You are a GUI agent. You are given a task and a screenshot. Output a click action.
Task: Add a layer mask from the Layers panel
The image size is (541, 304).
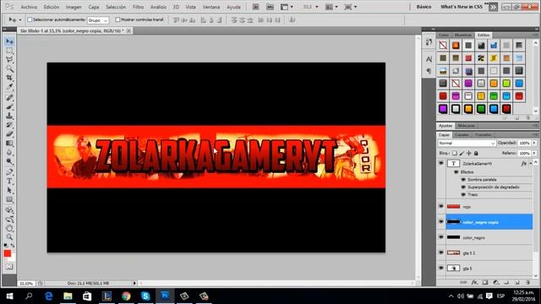point(485,283)
